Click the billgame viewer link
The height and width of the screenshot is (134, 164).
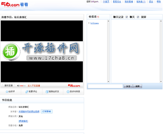[x=95, y=23]
